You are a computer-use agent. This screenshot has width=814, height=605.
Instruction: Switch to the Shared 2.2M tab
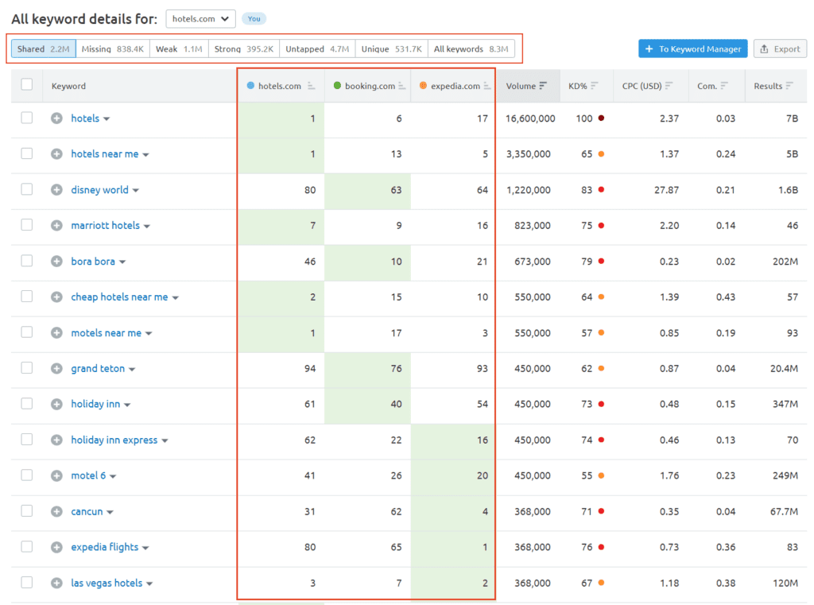[44, 48]
